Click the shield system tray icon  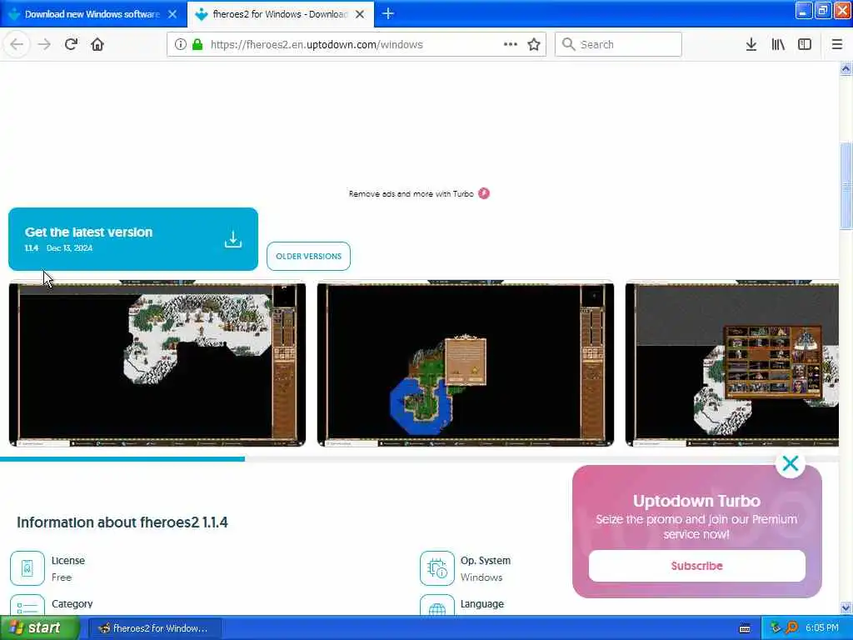click(776, 628)
